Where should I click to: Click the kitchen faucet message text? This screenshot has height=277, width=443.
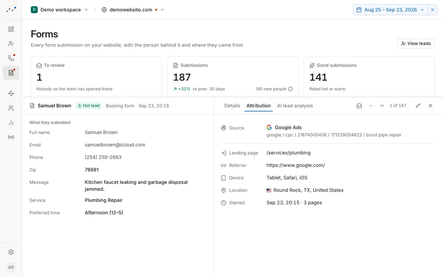coord(136,186)
